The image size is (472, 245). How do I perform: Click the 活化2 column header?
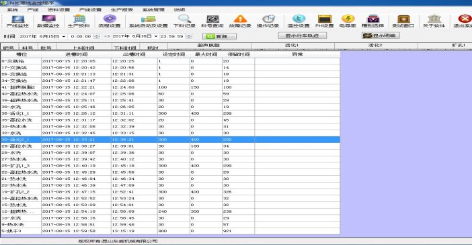pyautogui.click(x=375, y=46)
